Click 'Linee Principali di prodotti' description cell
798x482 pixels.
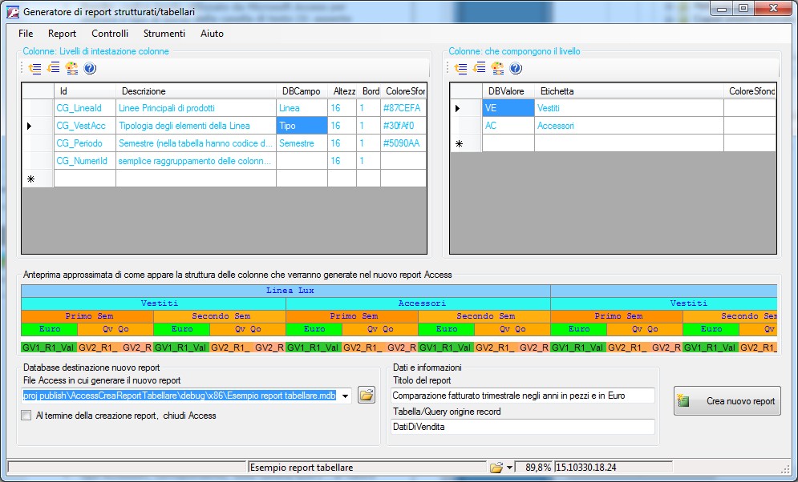point(196,108)
